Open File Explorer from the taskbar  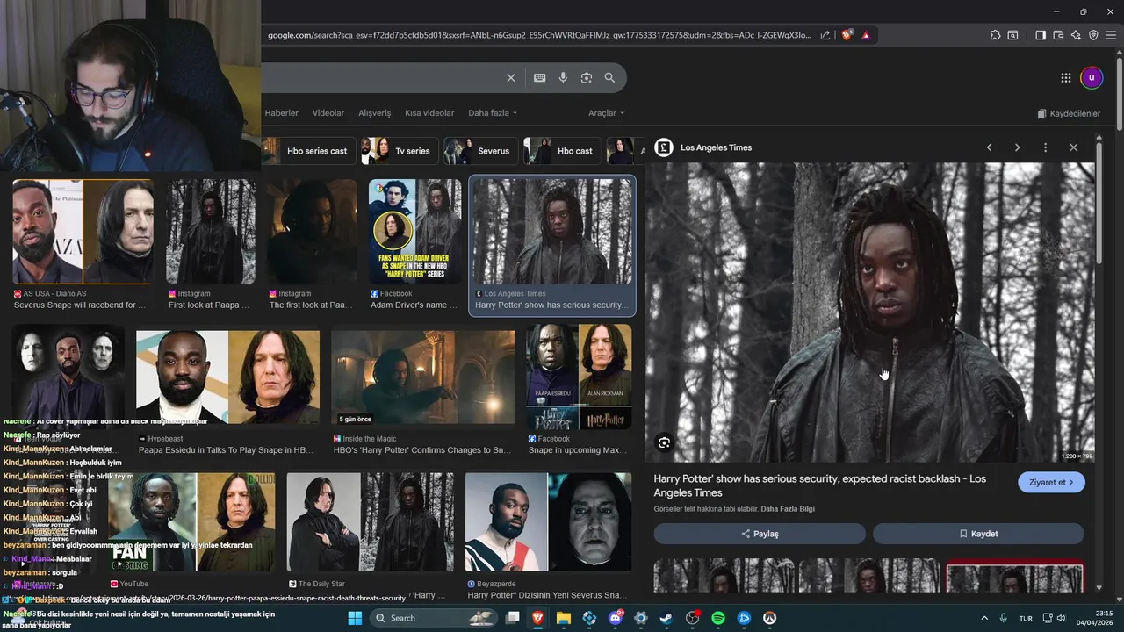pos(564,618)
